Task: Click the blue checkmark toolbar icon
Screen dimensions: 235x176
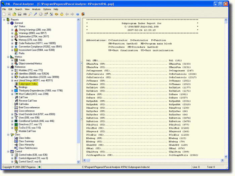Action: [x=78, y=14]
